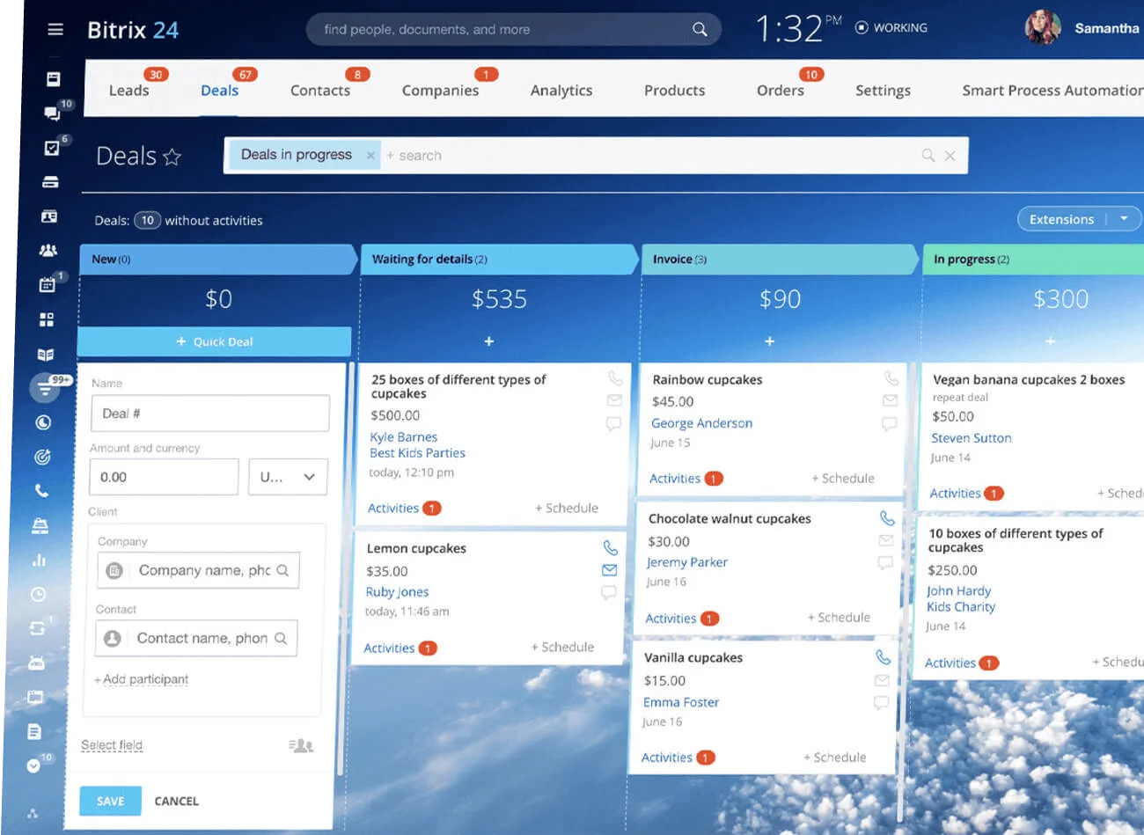This screenshot has width=1144, height=835.
Task: Schedule activity for Lemon cupcakes deal
Action: click(562, 647)
